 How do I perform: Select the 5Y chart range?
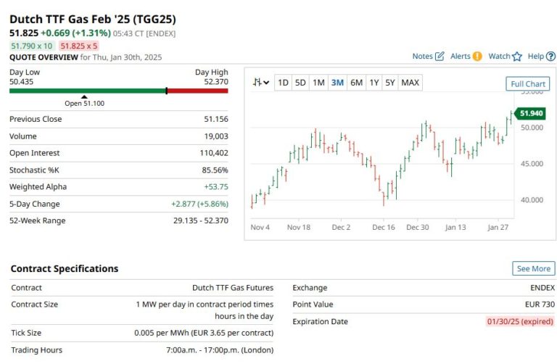tap(390, 83)
